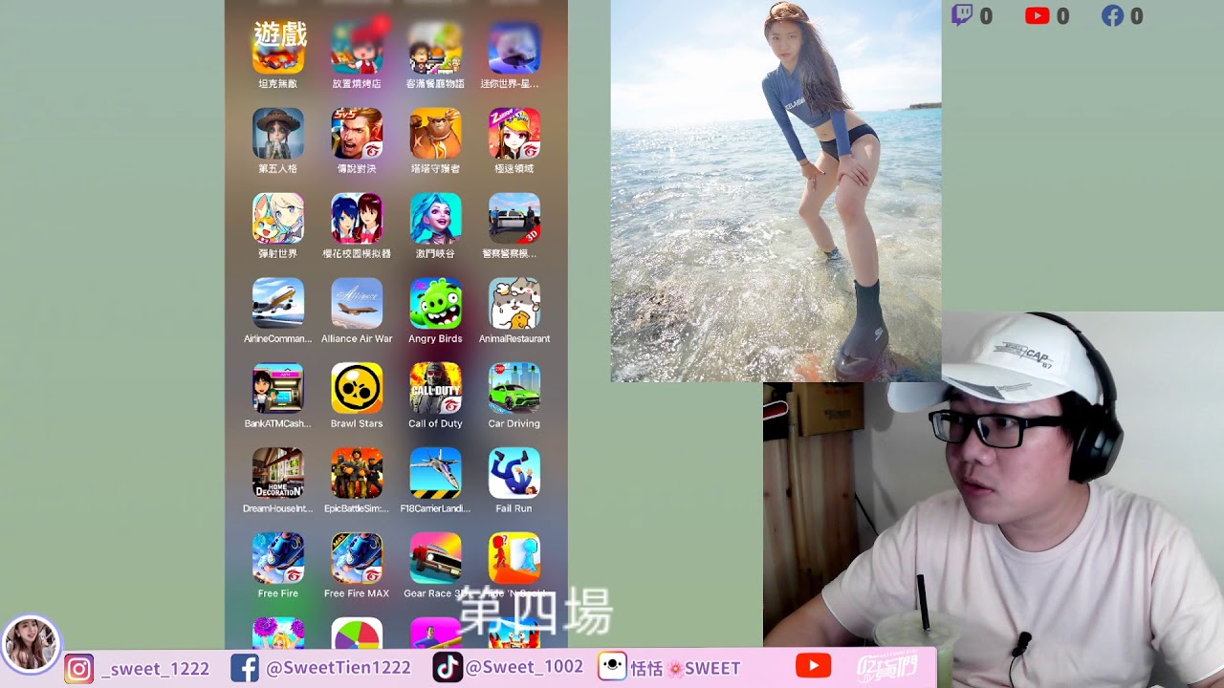1224x688 pixels.
Task: Launch the 極速領域 racing game
Action: pyautogui.click(x=514, y=134)
